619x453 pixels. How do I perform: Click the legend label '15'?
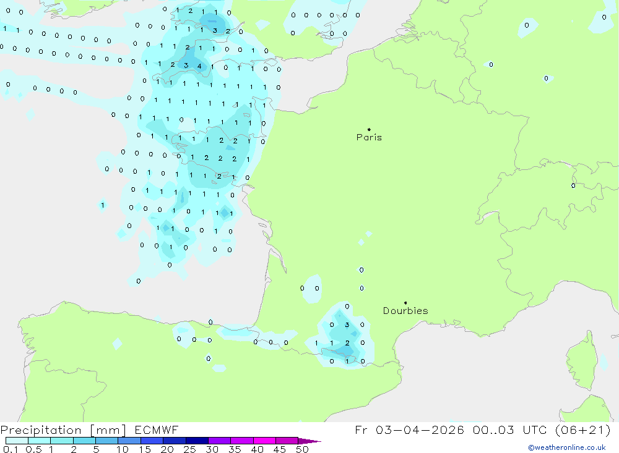145,449
